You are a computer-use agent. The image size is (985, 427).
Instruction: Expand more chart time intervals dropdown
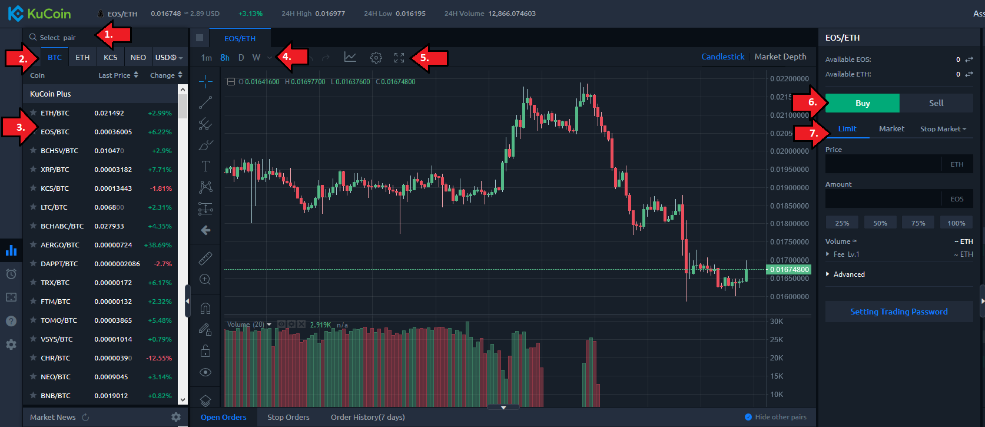(x=270, y=58)
